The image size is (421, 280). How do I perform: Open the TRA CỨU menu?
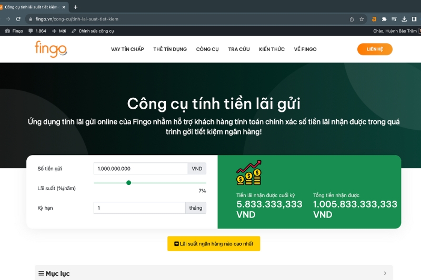[239, 49]
